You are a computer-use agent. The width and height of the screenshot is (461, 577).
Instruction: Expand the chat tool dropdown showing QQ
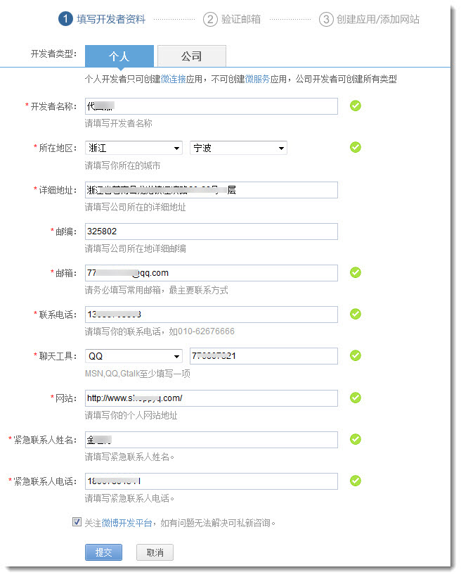pyautogui.click(x=134, y=356)
